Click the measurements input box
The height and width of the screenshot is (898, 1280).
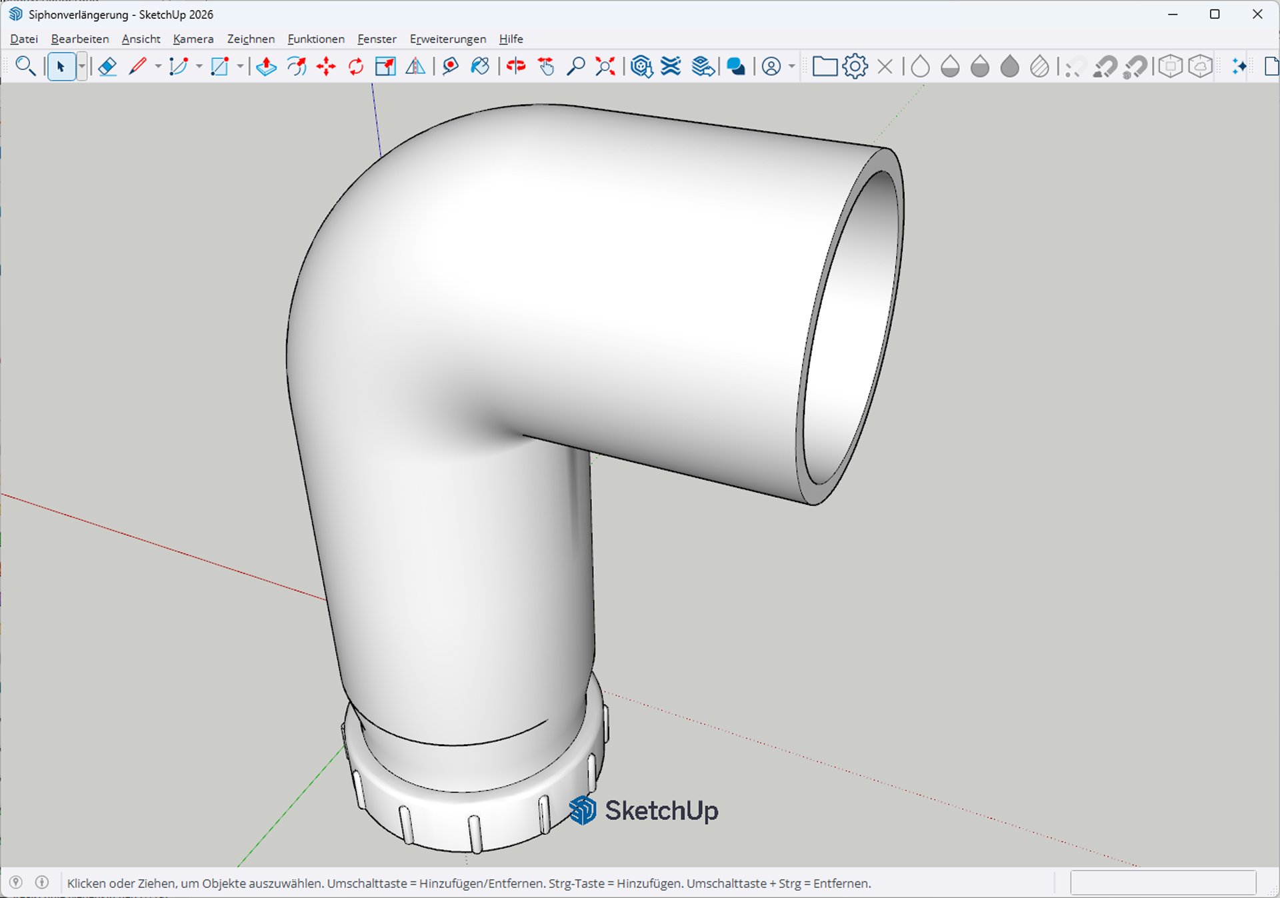coord(1163,883)
